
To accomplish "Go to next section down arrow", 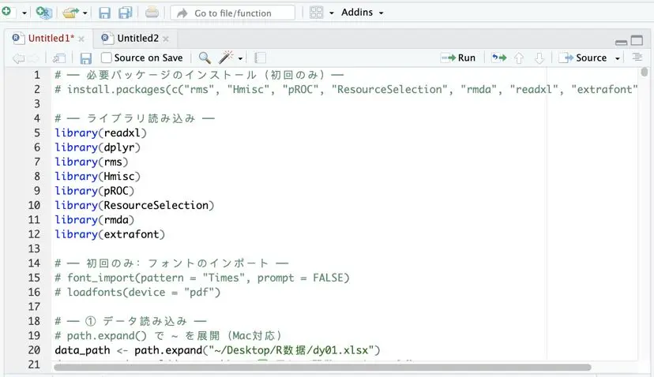I will [x=539, y=58].
